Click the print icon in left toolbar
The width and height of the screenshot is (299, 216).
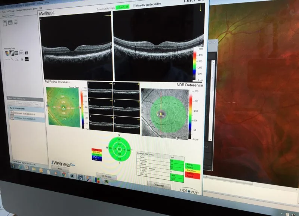coord(16,22)
